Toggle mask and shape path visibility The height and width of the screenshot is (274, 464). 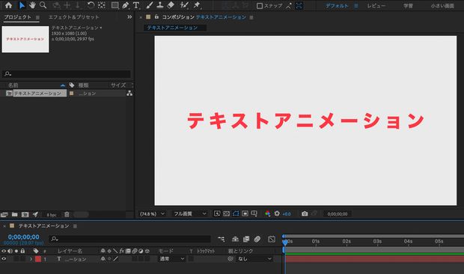236,213
